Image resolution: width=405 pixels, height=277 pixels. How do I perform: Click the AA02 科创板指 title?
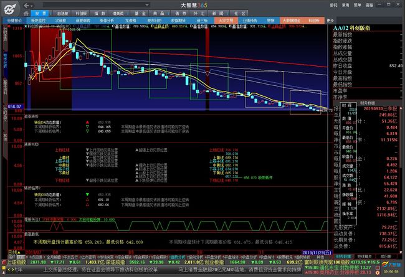351,28
